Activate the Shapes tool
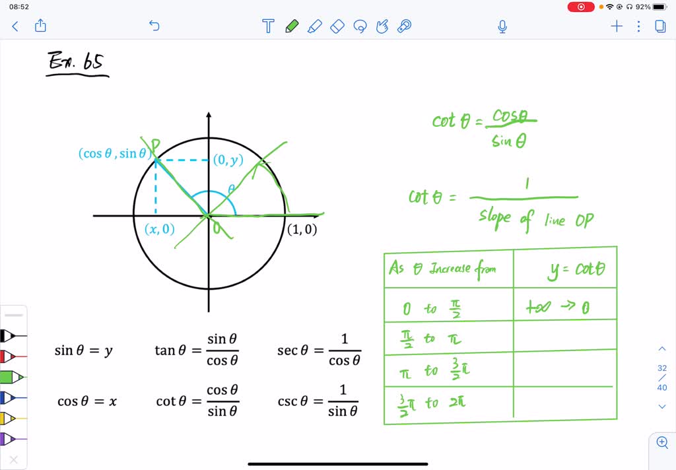Viewport: 676px width, 470px height. (x=337, y=26)
